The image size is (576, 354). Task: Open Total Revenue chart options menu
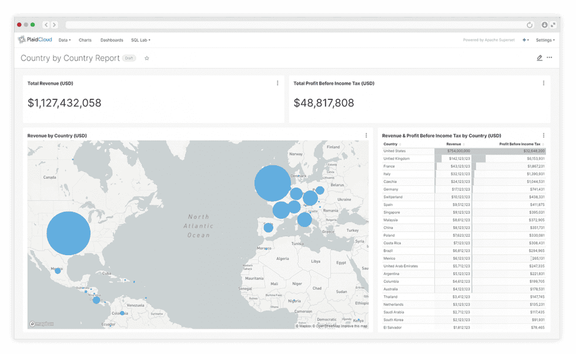[277, 83]
